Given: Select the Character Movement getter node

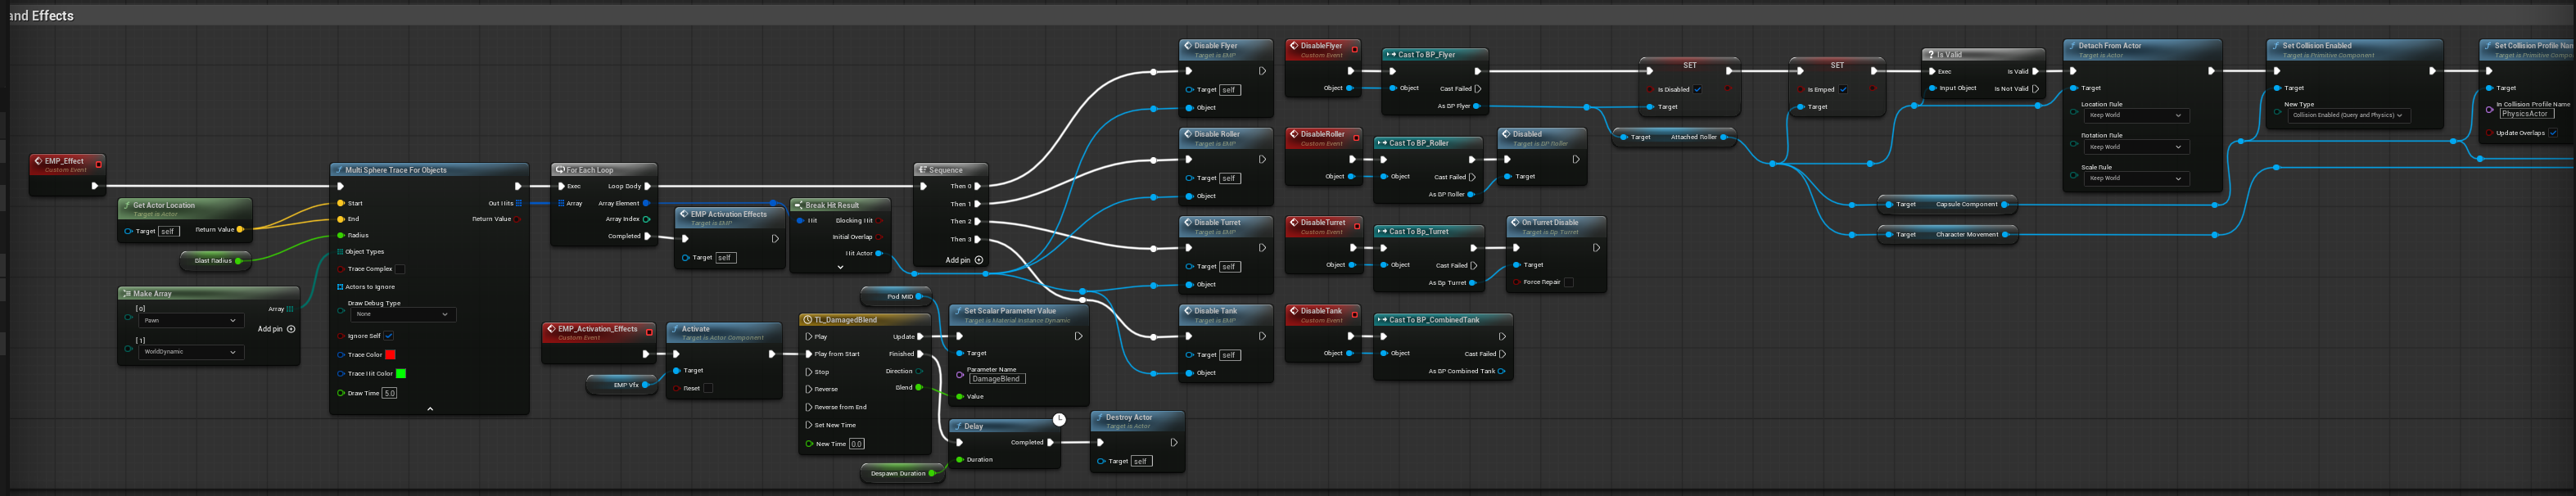Looking at the screenshot, I should [1947, 235].
